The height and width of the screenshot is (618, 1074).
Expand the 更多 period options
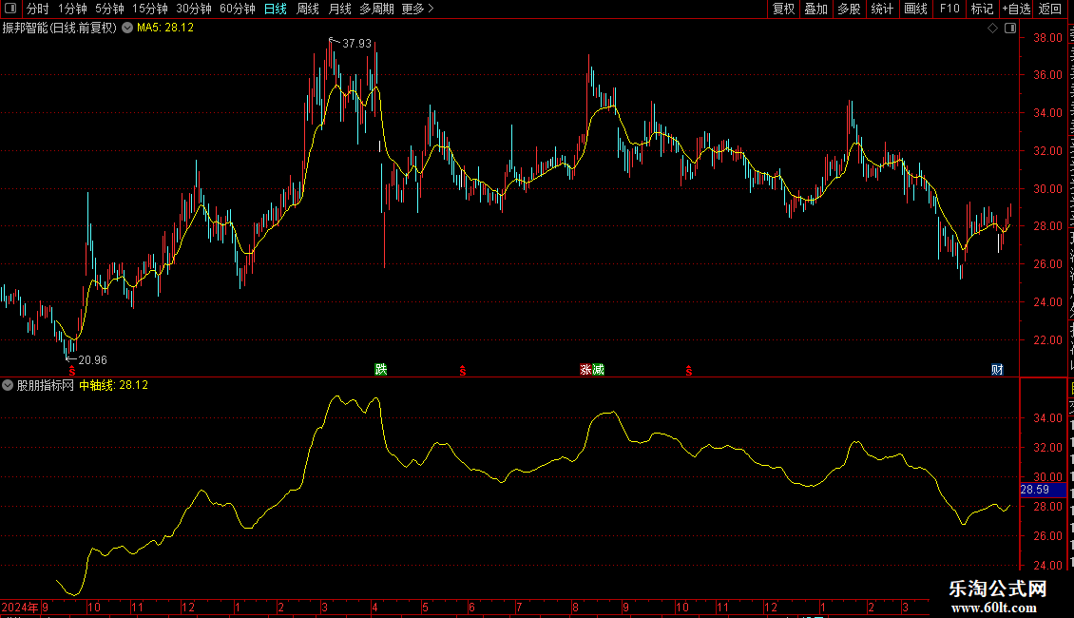[418, 9]
